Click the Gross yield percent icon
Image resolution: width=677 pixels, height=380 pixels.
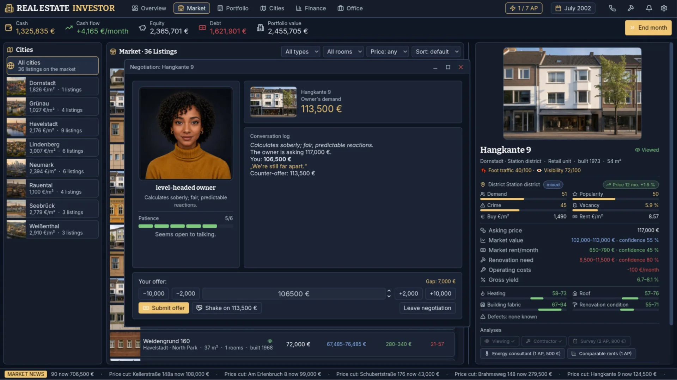click(483, 280)
